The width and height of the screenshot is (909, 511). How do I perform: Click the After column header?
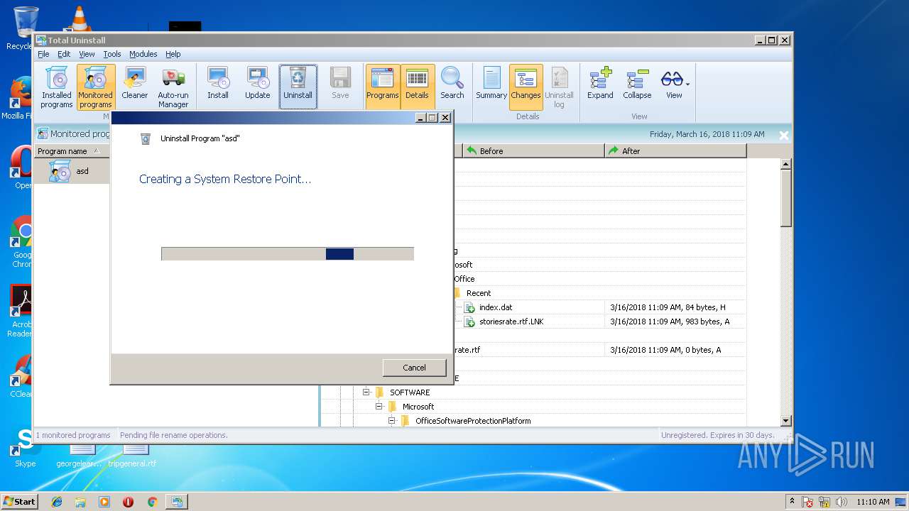click(675, 151)
